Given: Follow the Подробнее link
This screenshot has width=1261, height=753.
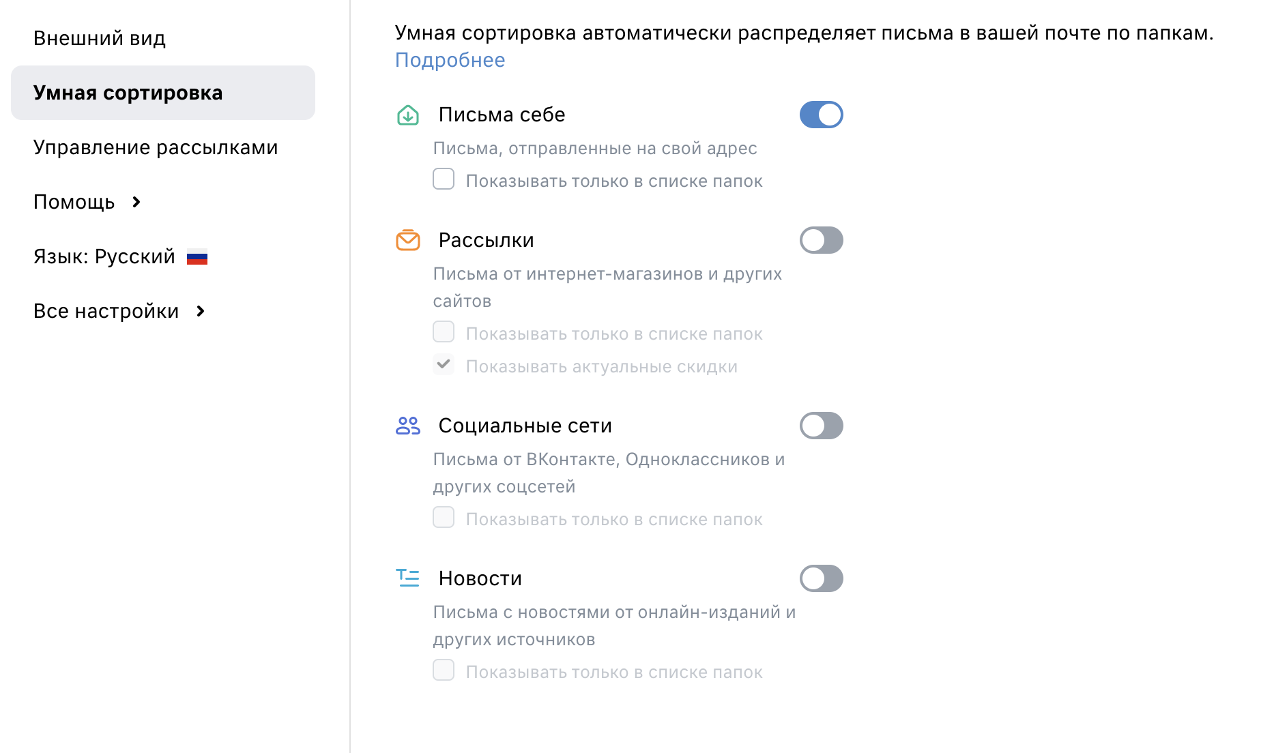Looking at the screenshot, I should 450,60.
